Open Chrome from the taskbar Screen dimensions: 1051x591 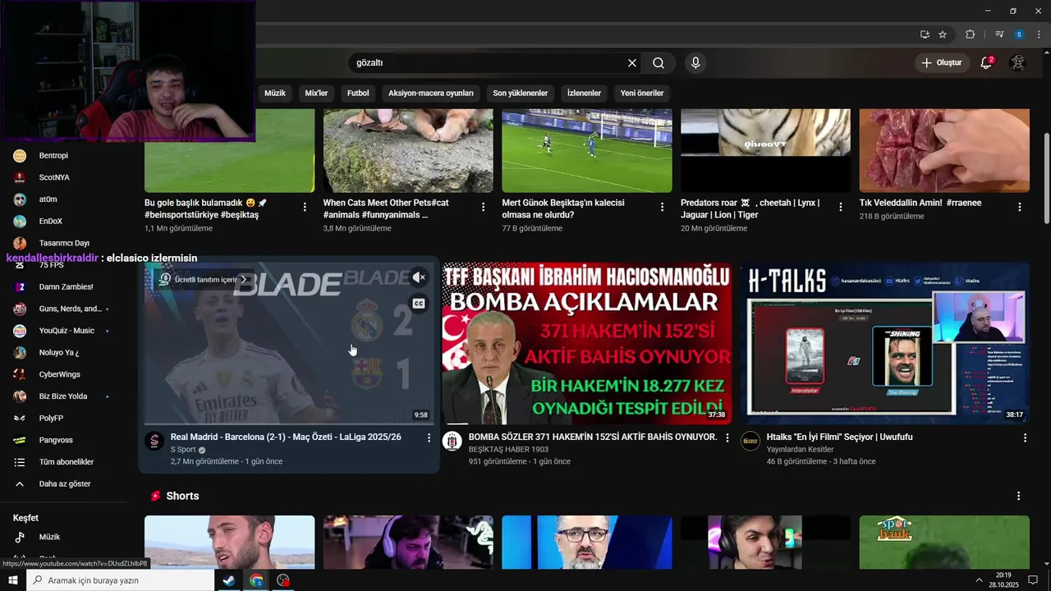(x=256, y=580)
